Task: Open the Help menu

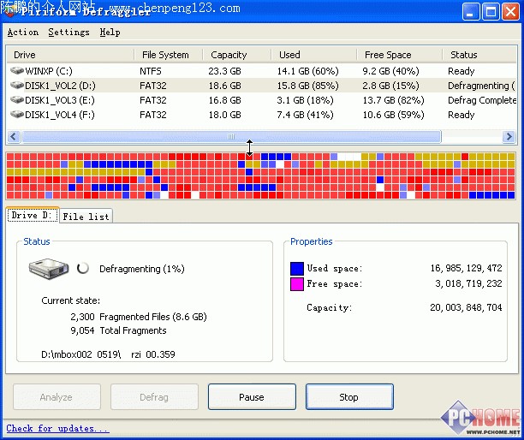Action: click(110, 33)
